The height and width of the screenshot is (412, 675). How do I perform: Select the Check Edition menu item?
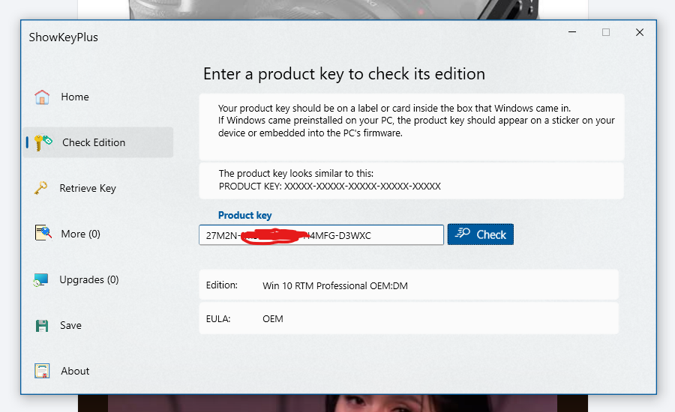point(98,142)
